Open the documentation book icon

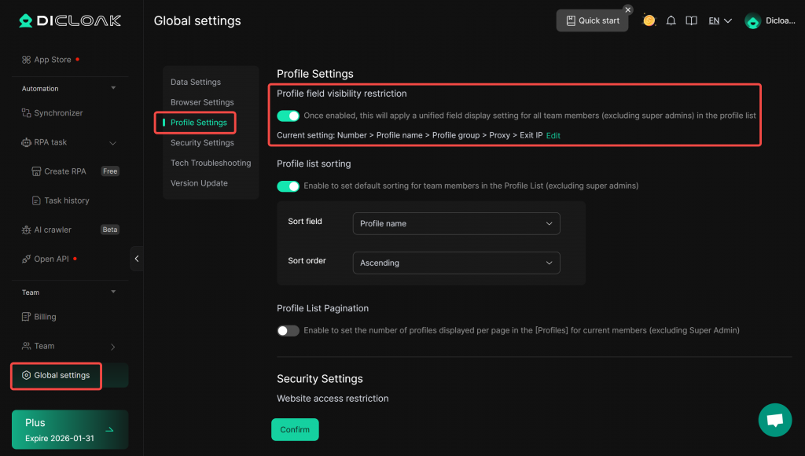click(x=691, y=21)
